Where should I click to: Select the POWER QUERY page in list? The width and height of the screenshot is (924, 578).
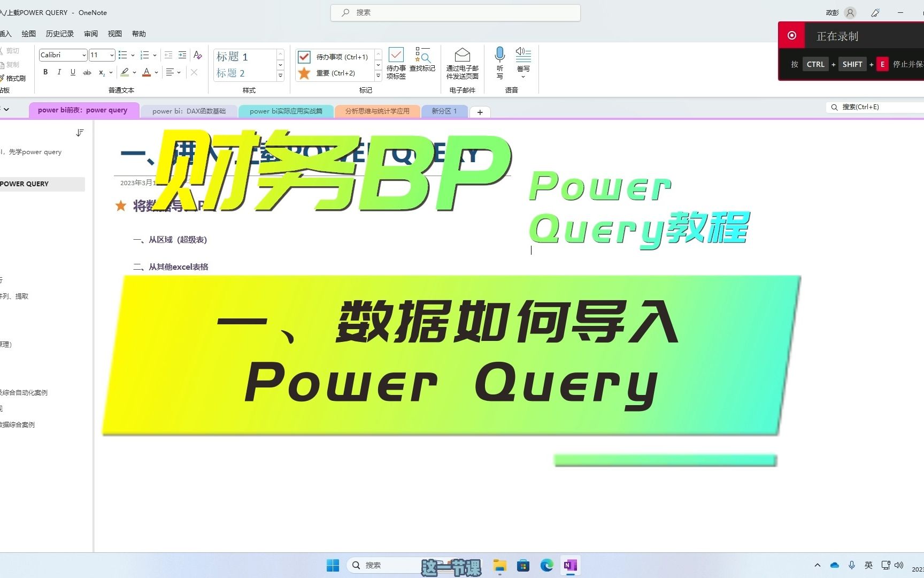click(x=41, y=184)
